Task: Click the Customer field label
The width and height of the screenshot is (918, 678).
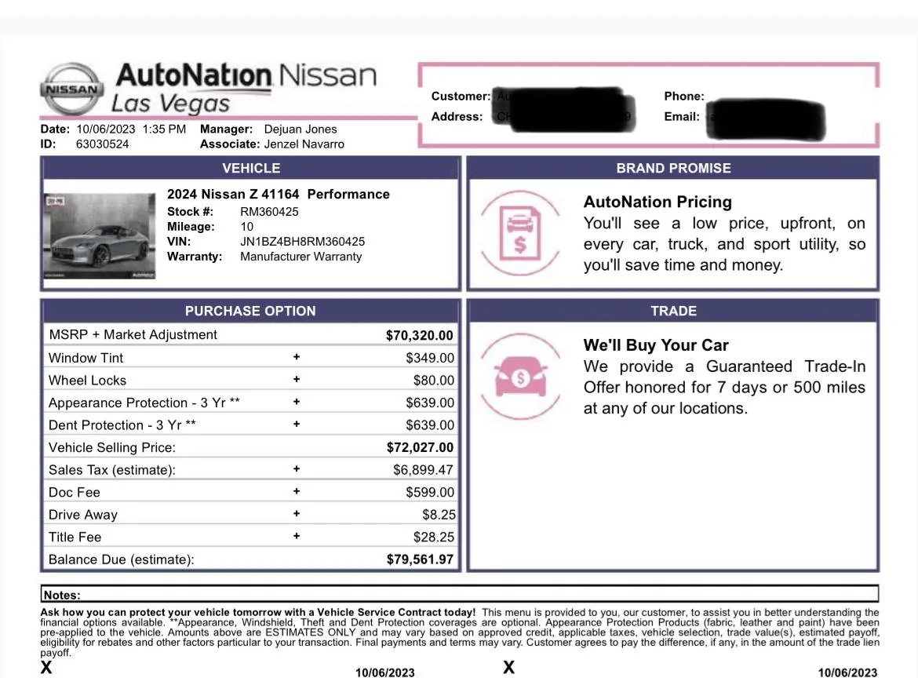Action: click(x=461, y=96)
